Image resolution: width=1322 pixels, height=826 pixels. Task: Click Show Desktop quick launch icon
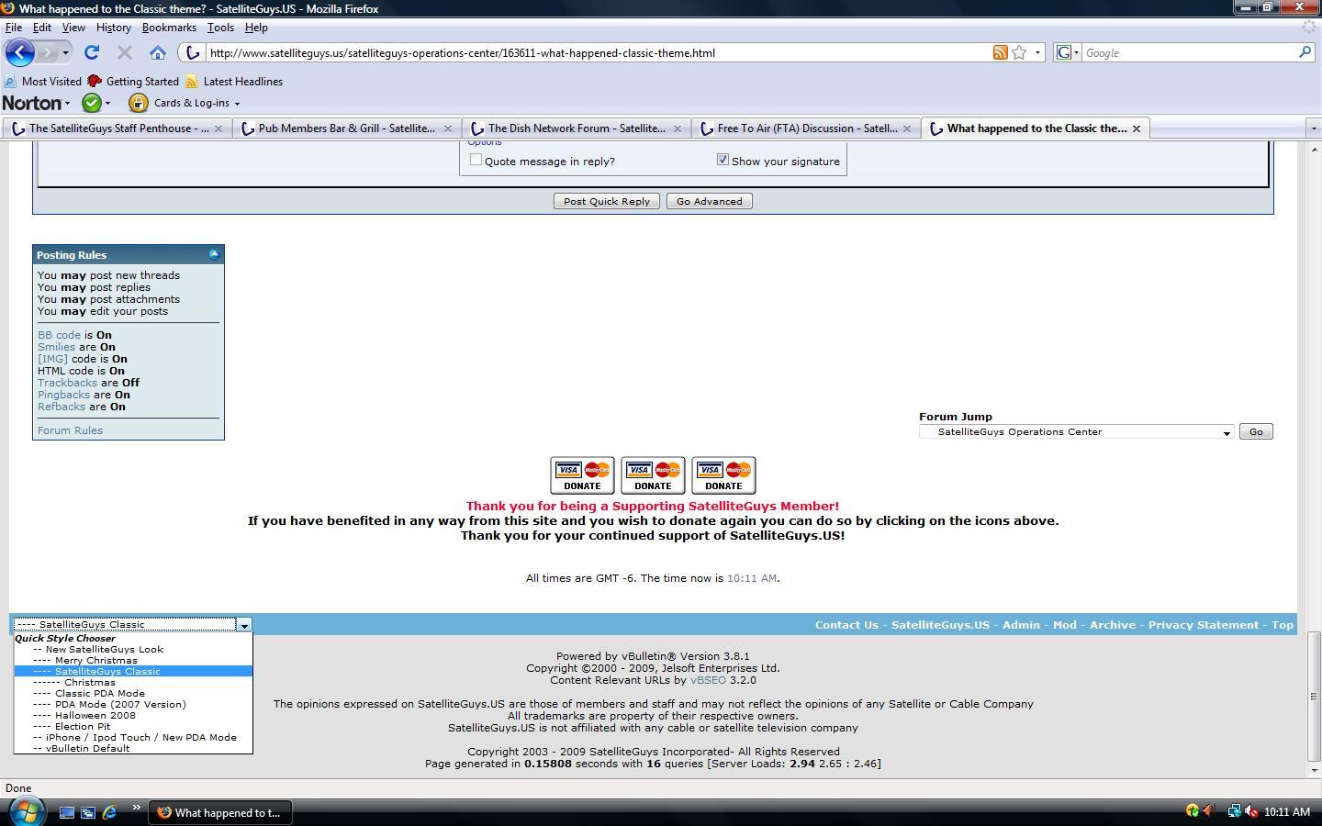pyautogui.click(x=67, y=812)
